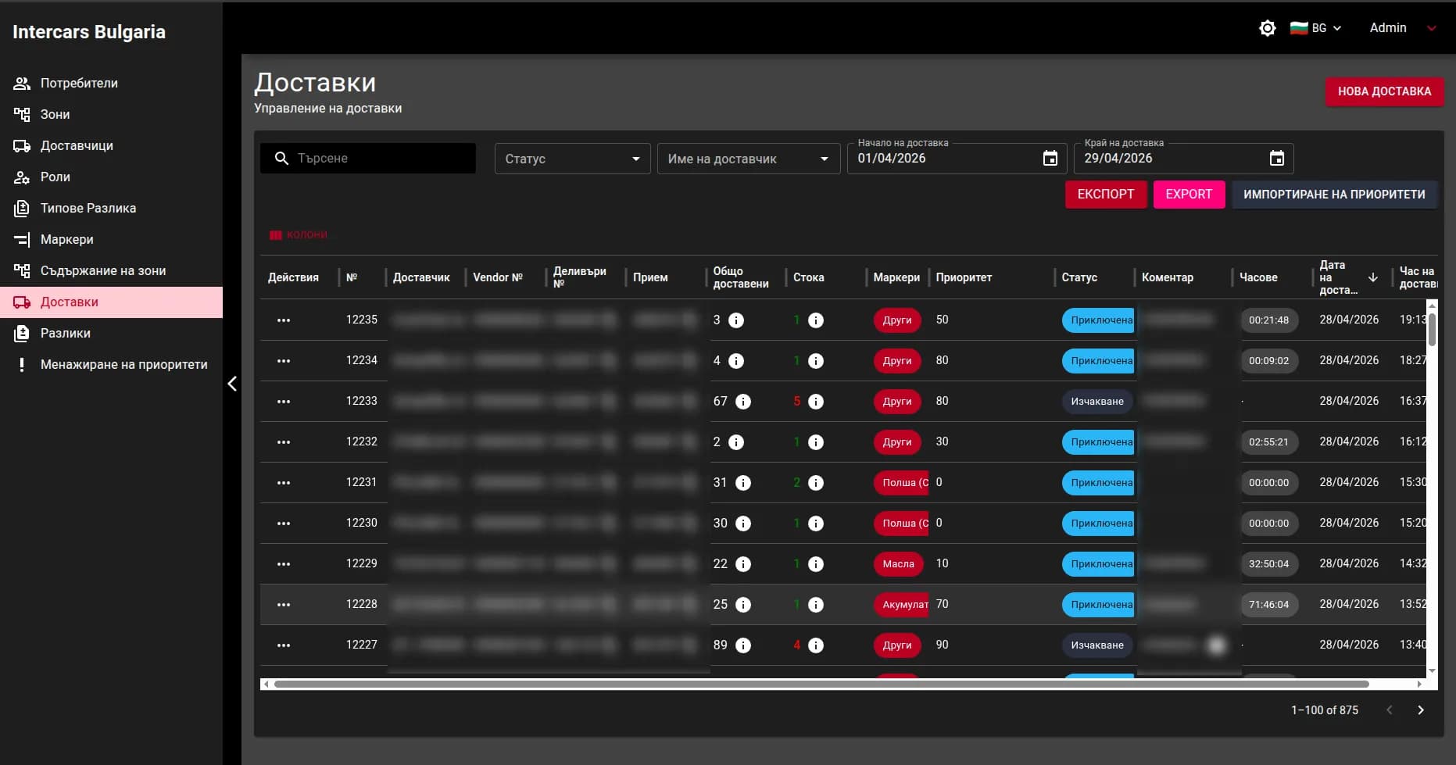Open actions menu for delivery 12228

tap(284, 605)
